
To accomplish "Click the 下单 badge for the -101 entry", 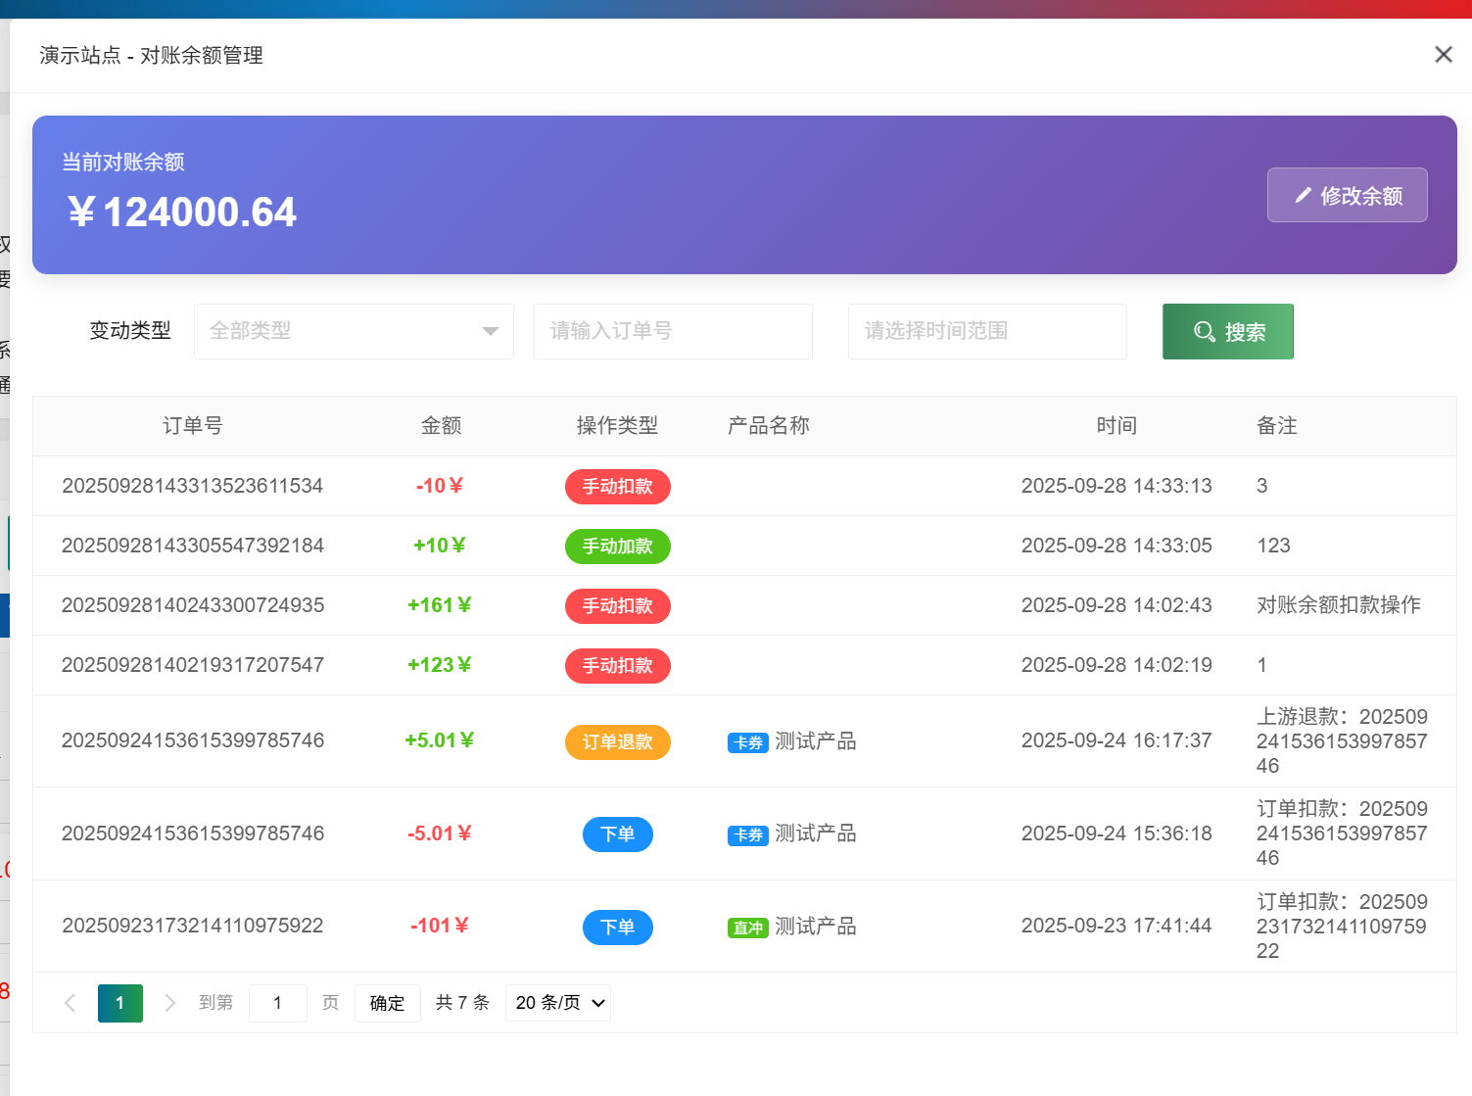I will click(x=617, y=927).
